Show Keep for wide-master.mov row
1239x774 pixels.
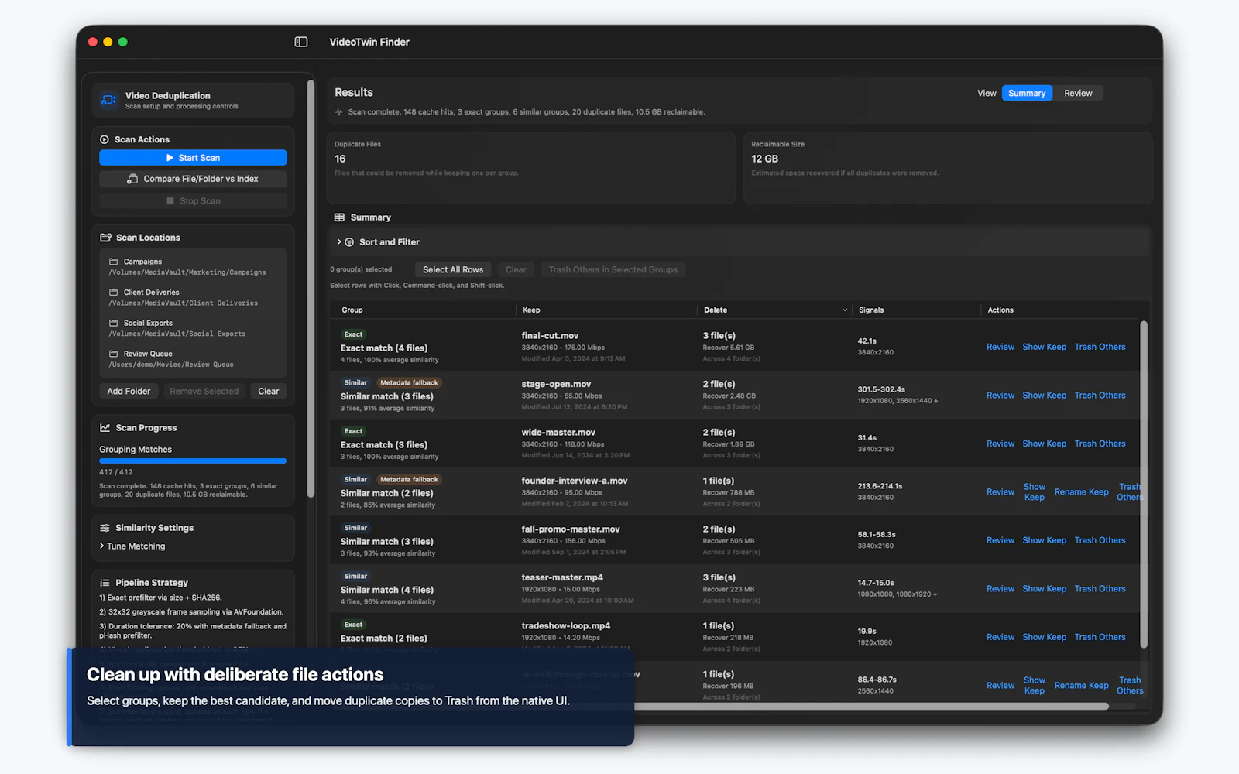pyautogui.click(x=1045, y=444)
